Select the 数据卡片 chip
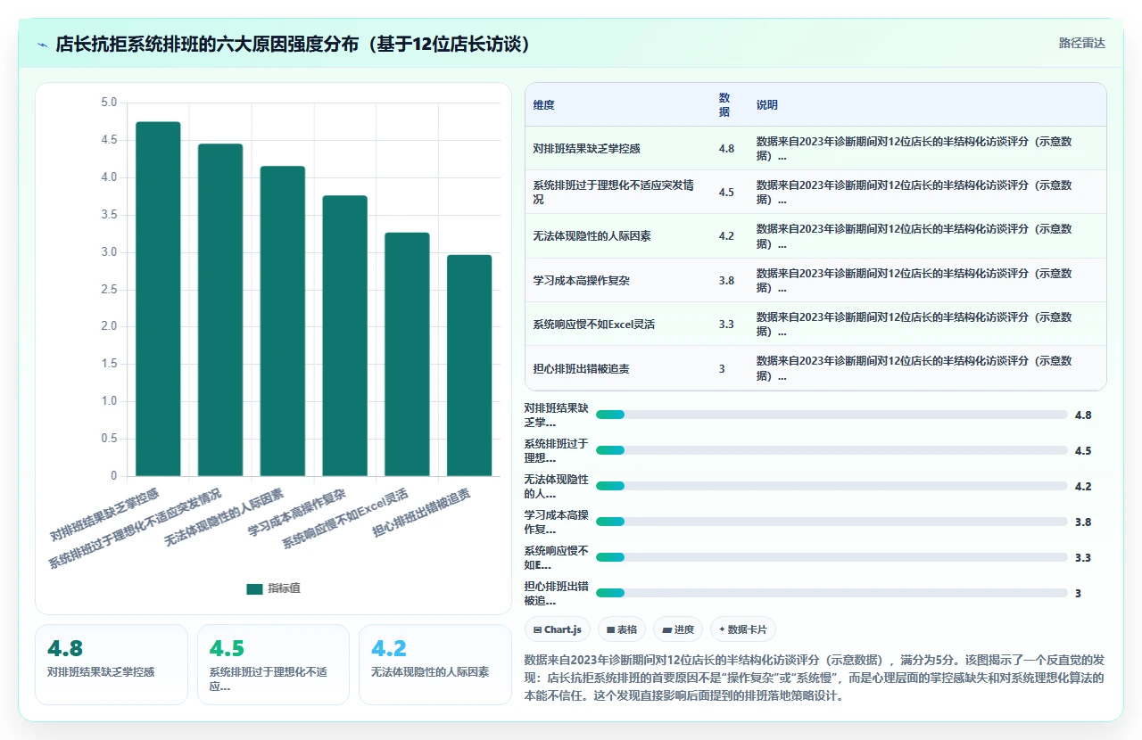This screenshot has width=1142, height=740. (743, 629)
